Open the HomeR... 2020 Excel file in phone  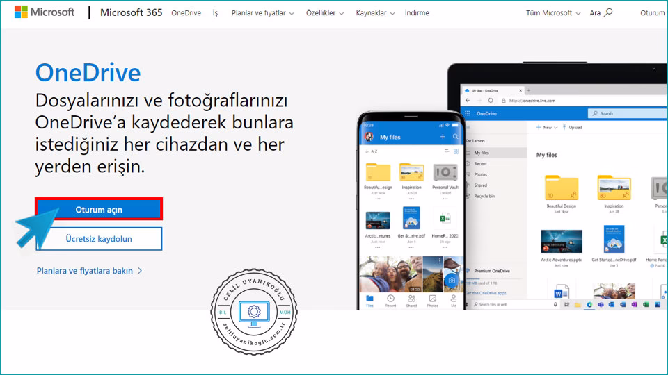pyautogui.click(x=445, y=219)
